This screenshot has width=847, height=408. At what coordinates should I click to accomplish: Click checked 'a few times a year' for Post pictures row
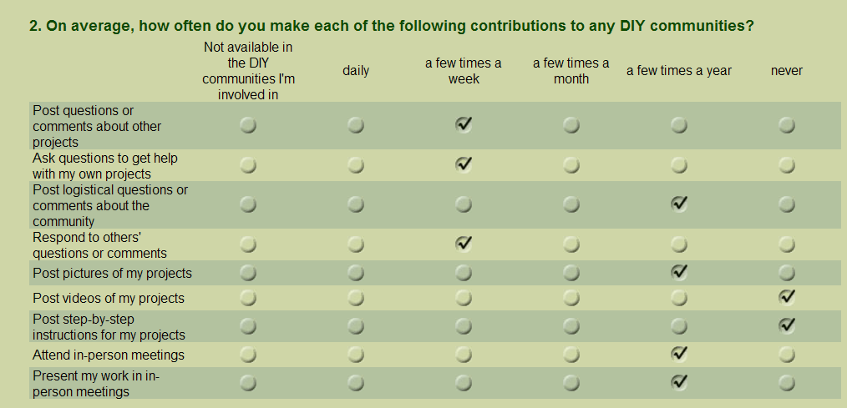(x=679, y=272)
